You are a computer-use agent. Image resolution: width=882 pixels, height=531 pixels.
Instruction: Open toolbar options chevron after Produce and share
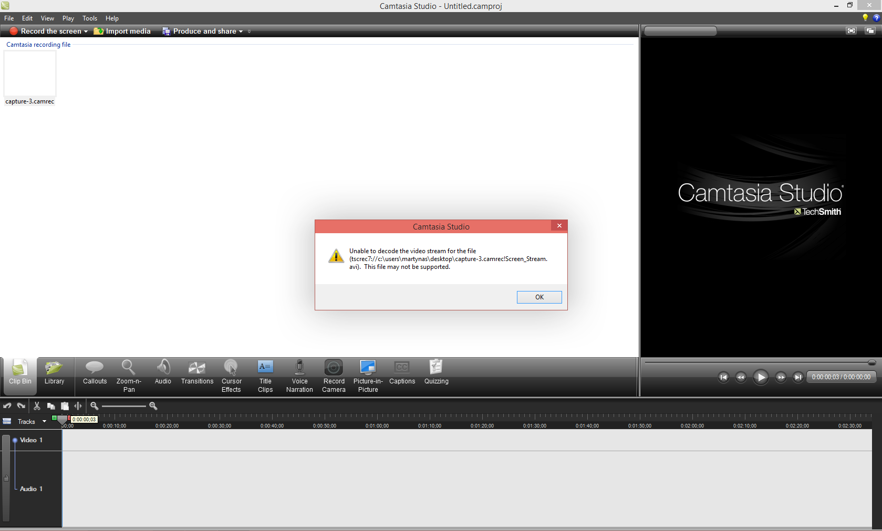point(249,32)
